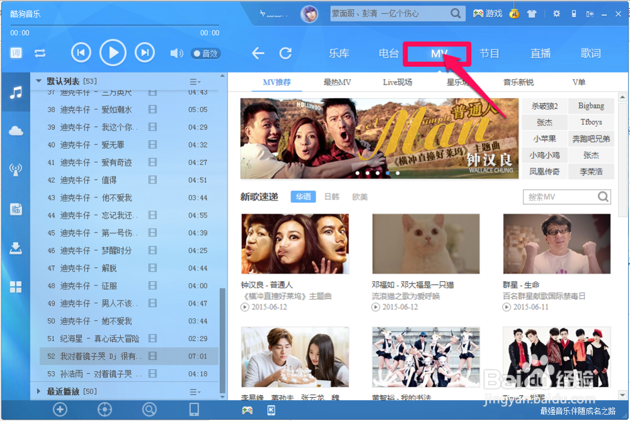The image size is (630, 421).
Task: Switch to the 电台 tab
Action: point(389,54)
